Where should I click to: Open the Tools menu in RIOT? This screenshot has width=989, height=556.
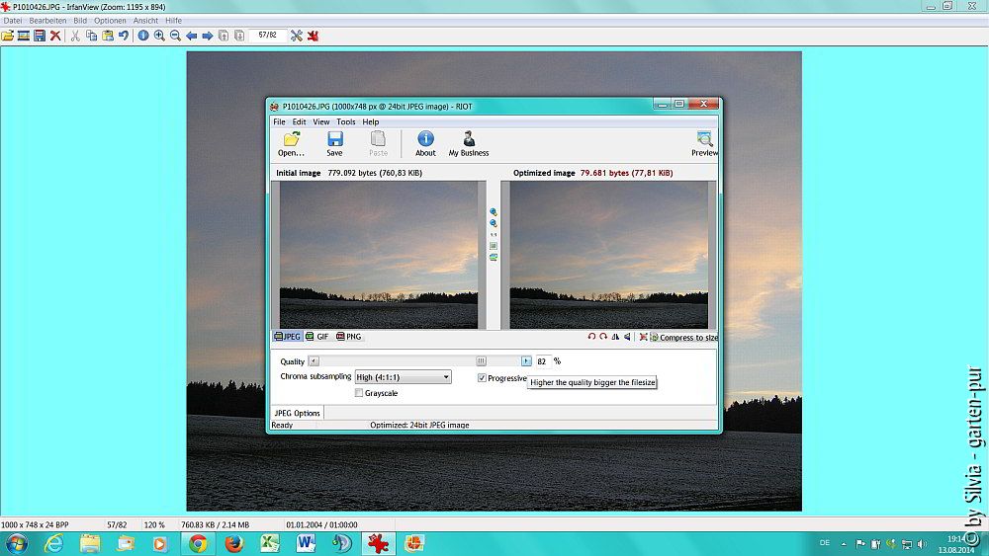345,122
